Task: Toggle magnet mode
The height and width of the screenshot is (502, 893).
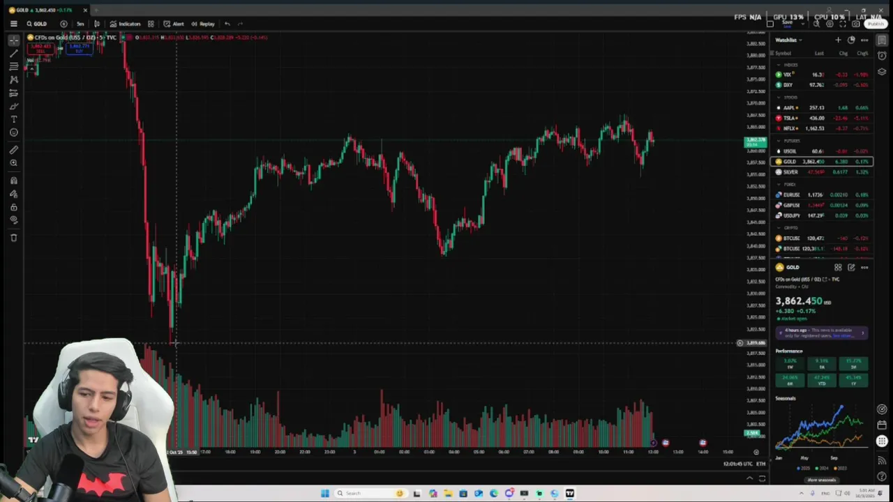Action: (13, 181)
